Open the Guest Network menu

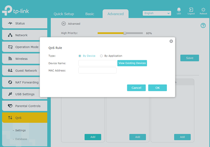point(21,70)
